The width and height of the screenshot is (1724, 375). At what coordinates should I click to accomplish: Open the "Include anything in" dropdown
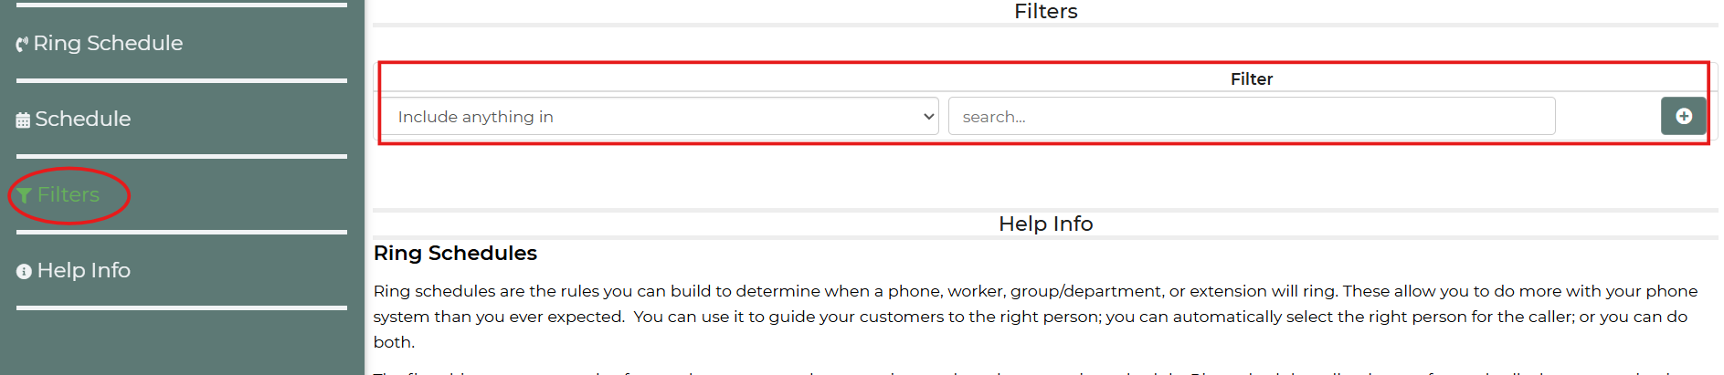661,116
